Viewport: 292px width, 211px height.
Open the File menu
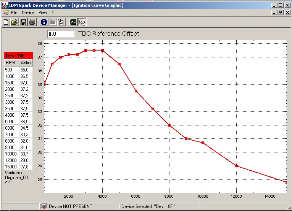click(14, 13)
